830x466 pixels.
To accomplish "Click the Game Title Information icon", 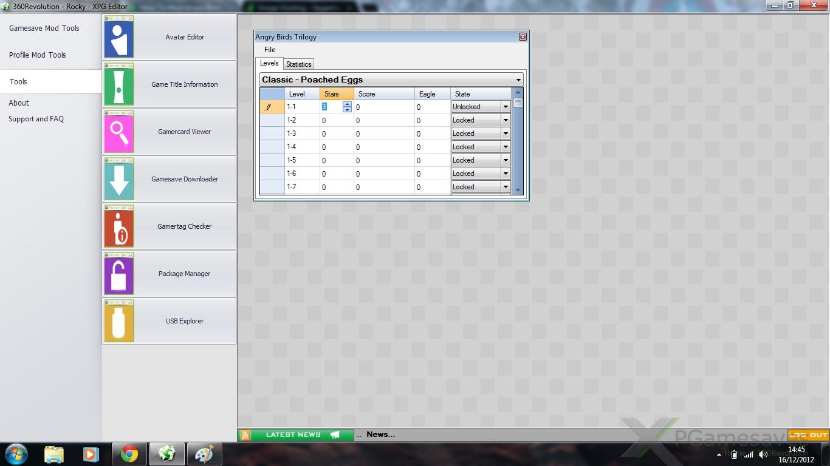I will 119,84.
